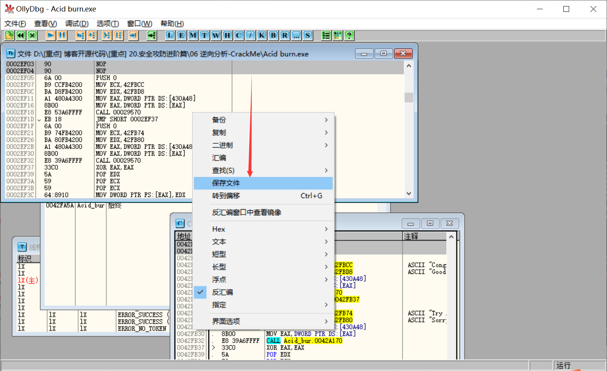Click the Close program X toolbar icon
Viewport: 607px width, 371px height.
33,36
